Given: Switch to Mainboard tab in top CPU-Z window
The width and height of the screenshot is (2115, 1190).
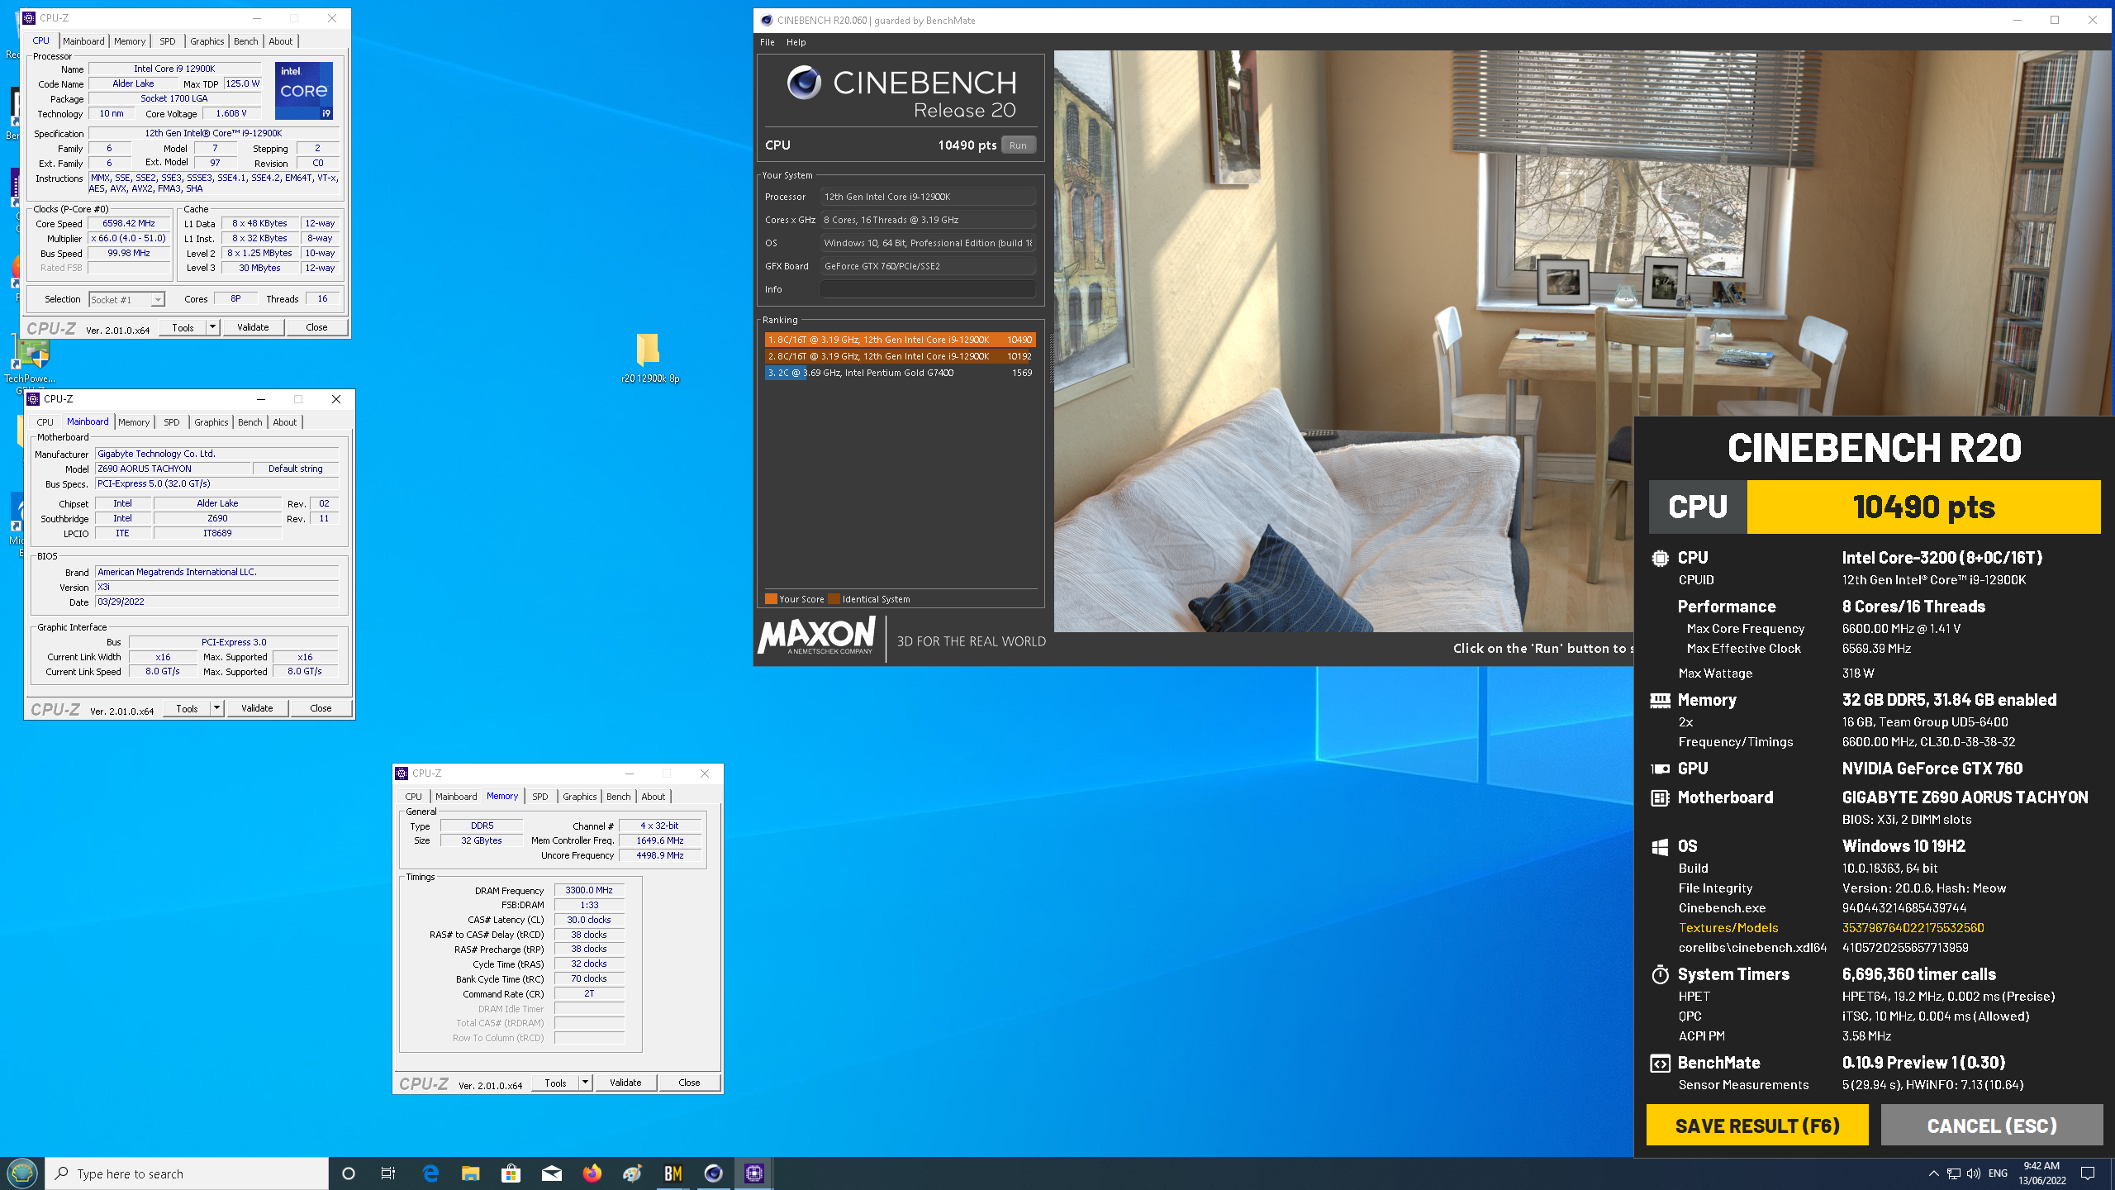Looking at the screenshot, I should tap(83, 41).
